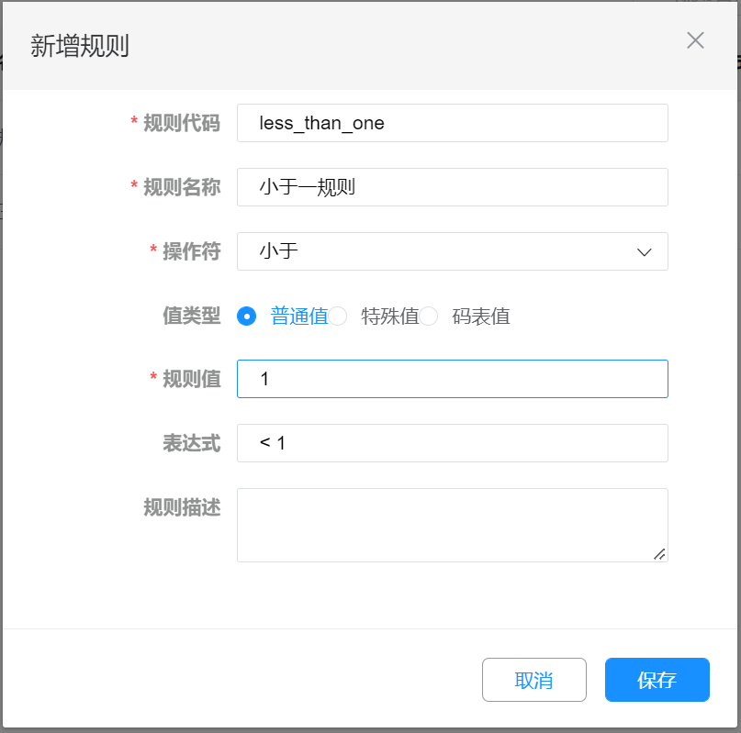Grab the 规则描述 textarea resize handle
Viewport: 741px width, 733px height.
pos(658,553)
